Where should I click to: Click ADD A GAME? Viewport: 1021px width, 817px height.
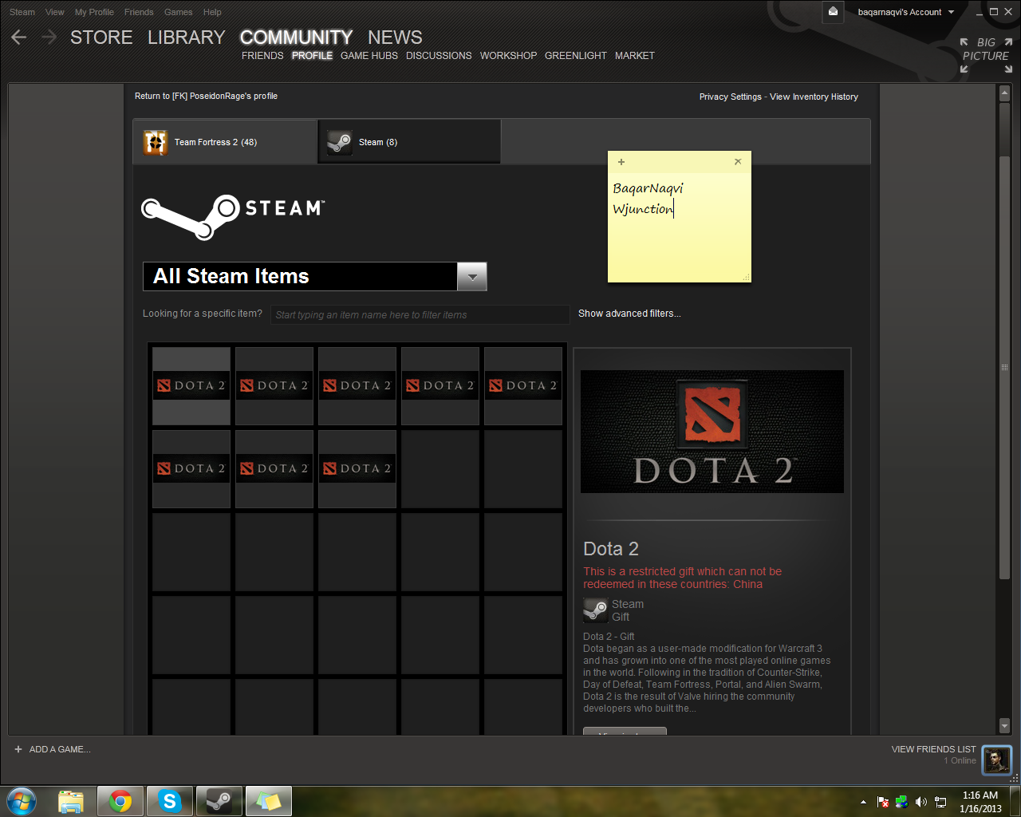[x=60, y=749]
